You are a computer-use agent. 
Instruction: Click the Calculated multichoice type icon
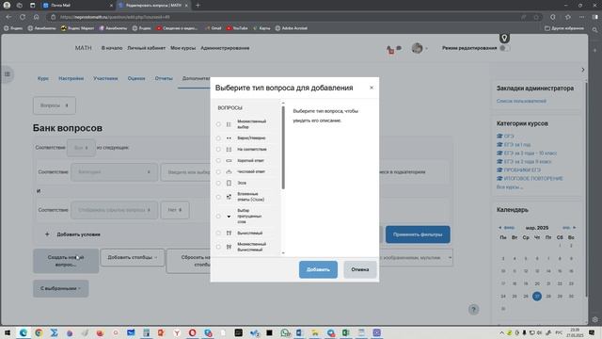point(229,247)
